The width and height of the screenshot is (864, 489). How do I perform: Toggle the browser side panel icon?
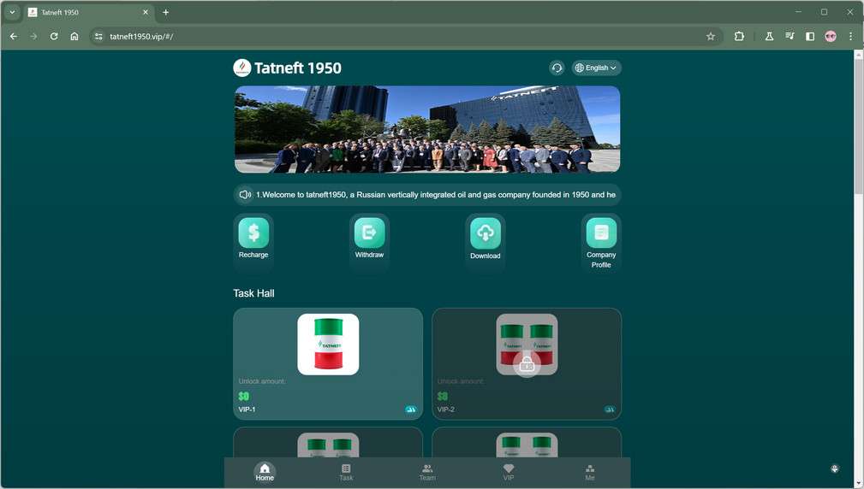810,36
